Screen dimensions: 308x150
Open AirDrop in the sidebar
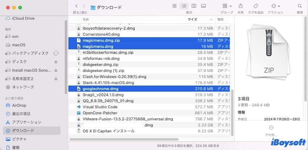pyautogui.click(x=19, y=105)
